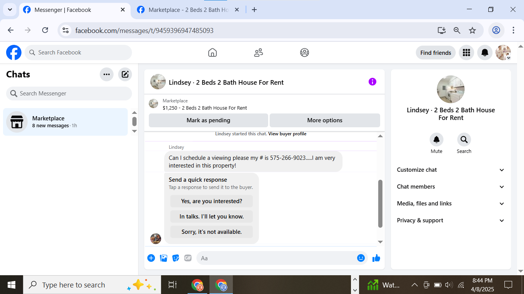Open the View buyer profile link

(287, 134)
